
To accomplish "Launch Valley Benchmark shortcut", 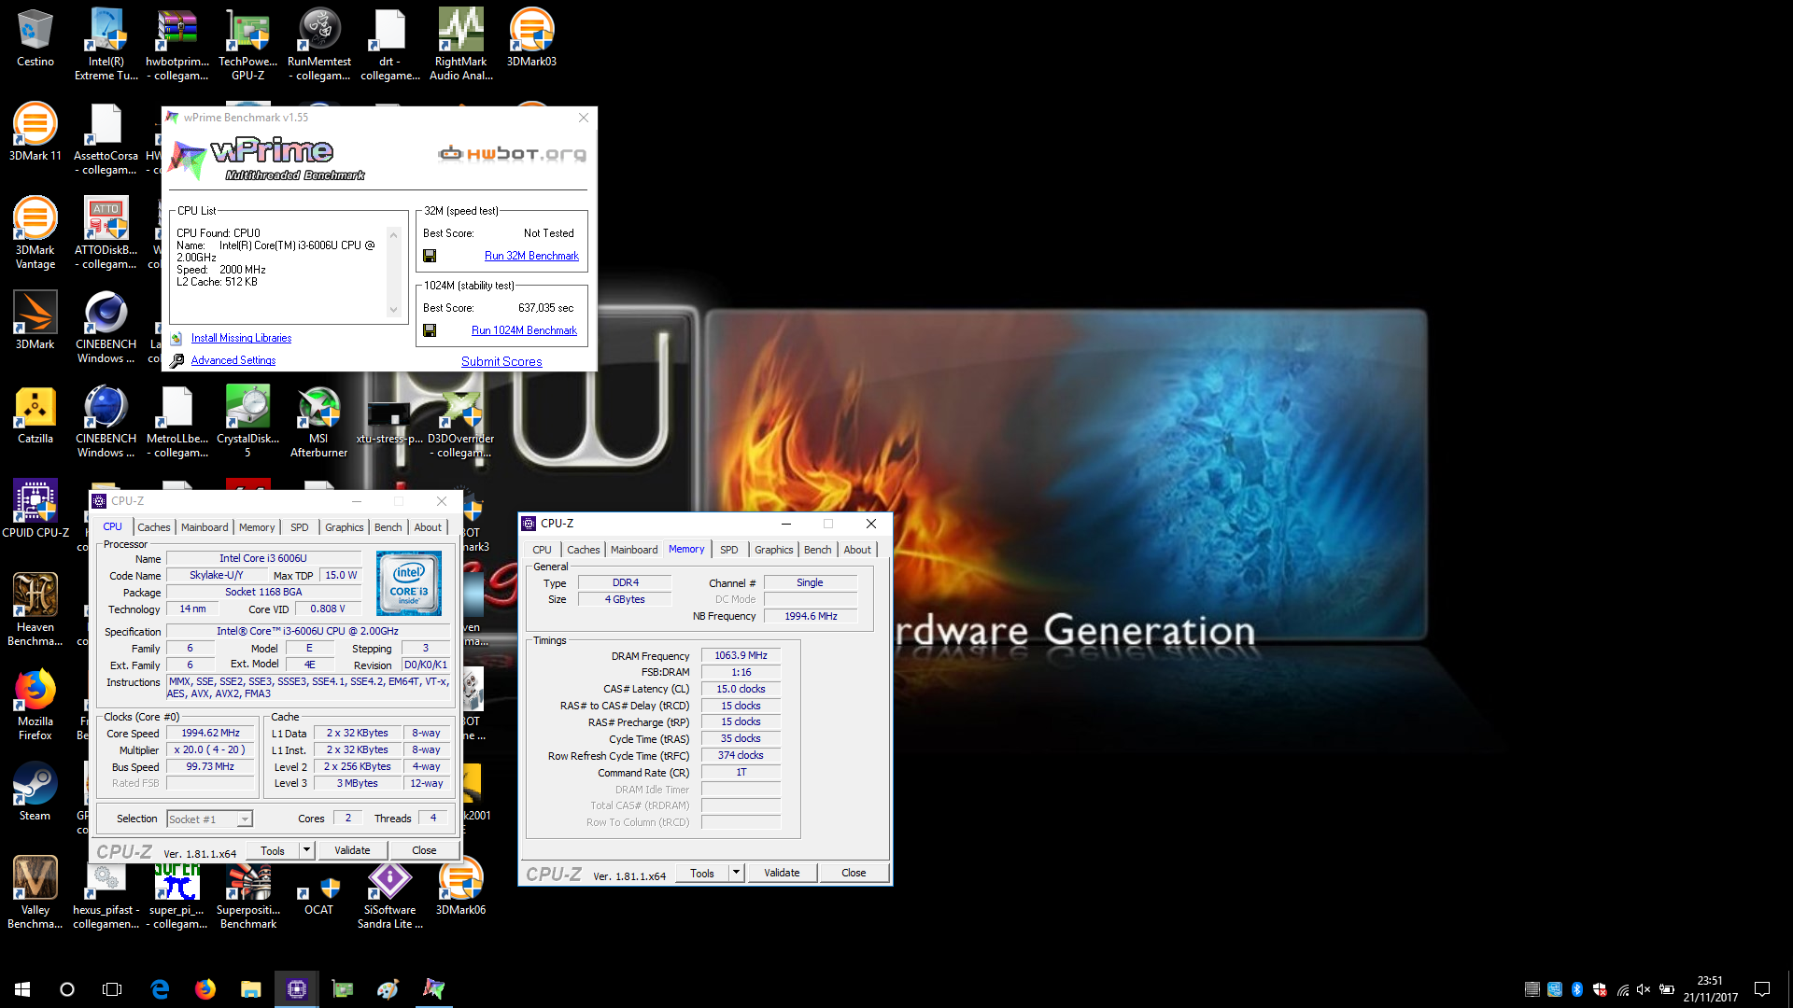I will 35,892.
